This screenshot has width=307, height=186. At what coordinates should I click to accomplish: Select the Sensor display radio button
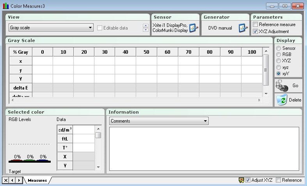click(279, 48)
